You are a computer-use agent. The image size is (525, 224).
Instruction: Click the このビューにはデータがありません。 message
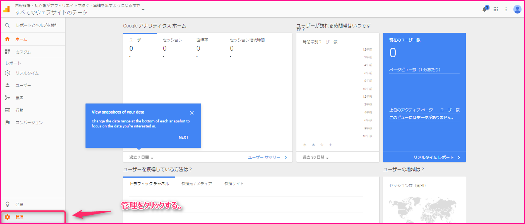[x=421, y=118]
